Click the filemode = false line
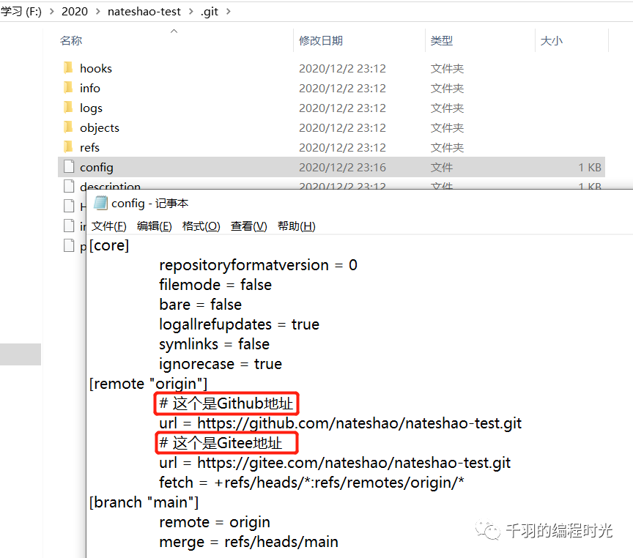Screen dimensions: 633x558 [215, 285]
